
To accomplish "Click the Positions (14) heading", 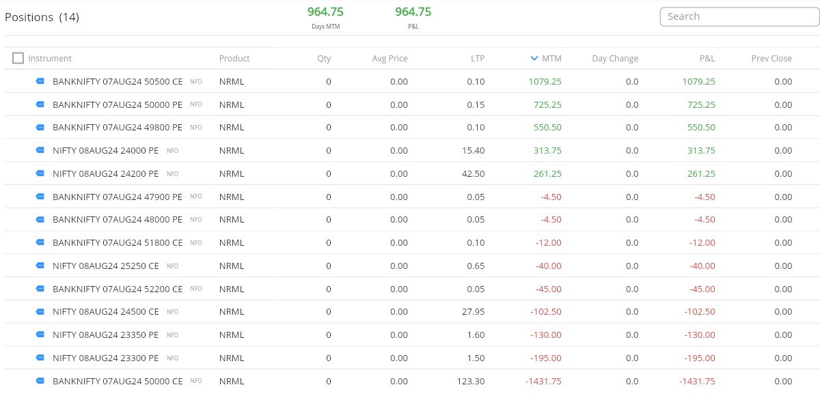I will coord(42,17).
